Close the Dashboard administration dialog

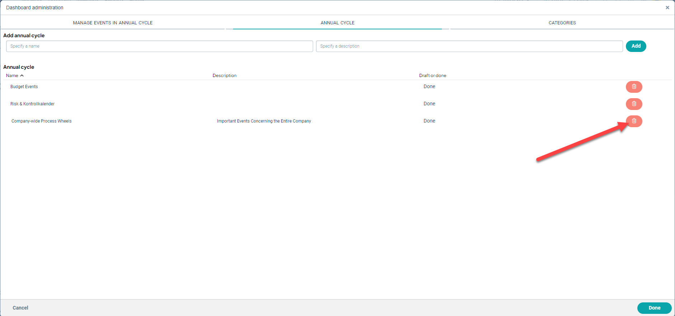click(667, 8)
